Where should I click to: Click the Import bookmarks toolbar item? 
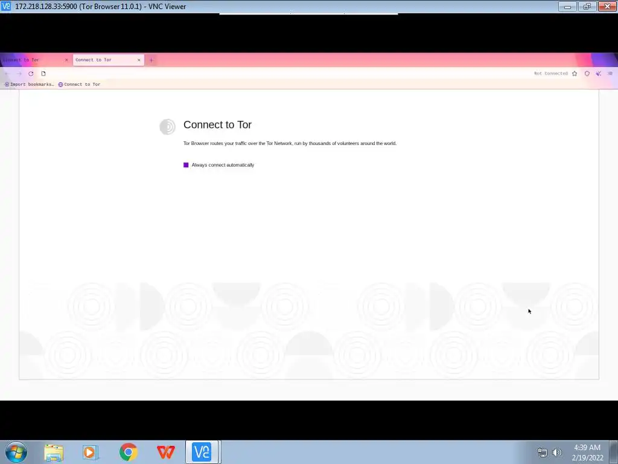(29, 85)
